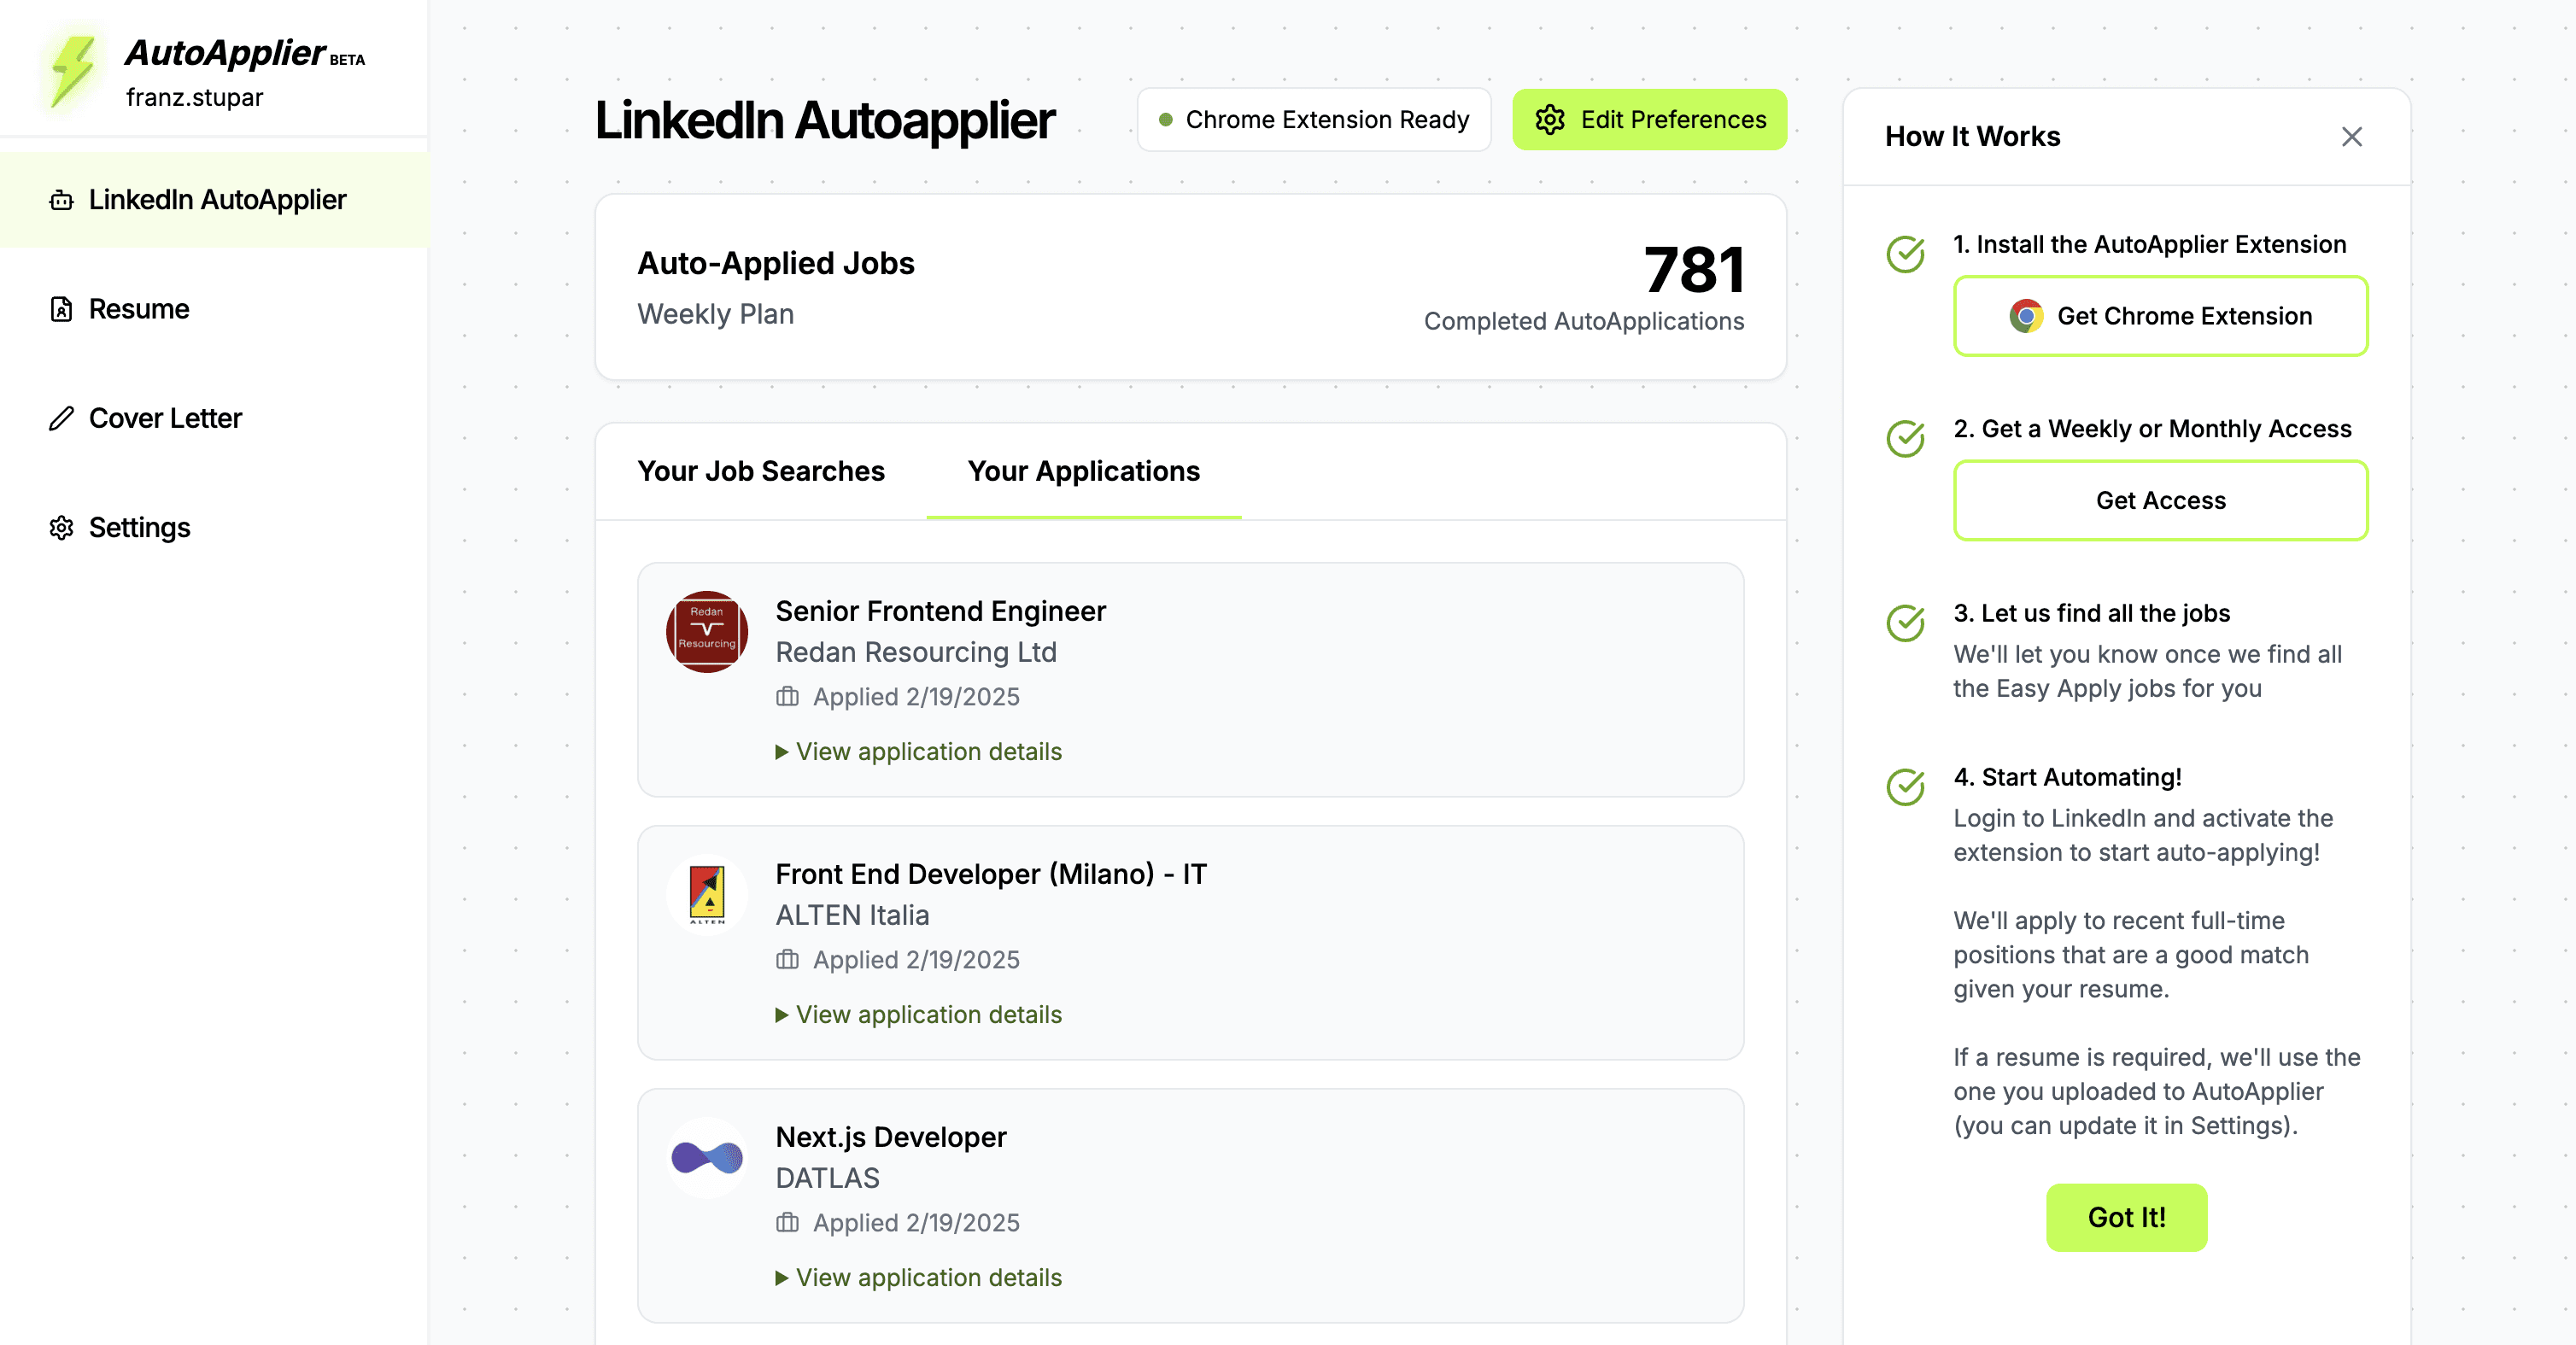Click checkmark icon for Start Automating step
Screen dimensions: 2576x1345
point(1905,787)
